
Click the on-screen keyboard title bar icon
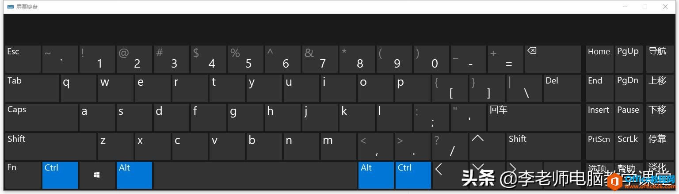pyautogui.click(x=10, y=7)
